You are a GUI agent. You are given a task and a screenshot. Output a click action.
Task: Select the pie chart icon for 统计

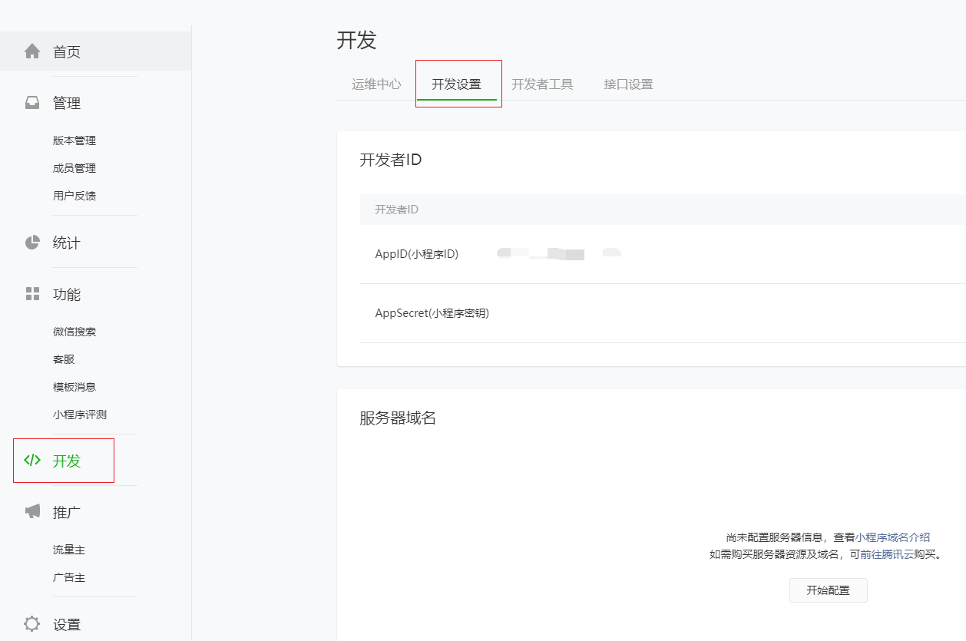[x=32, y=243]
